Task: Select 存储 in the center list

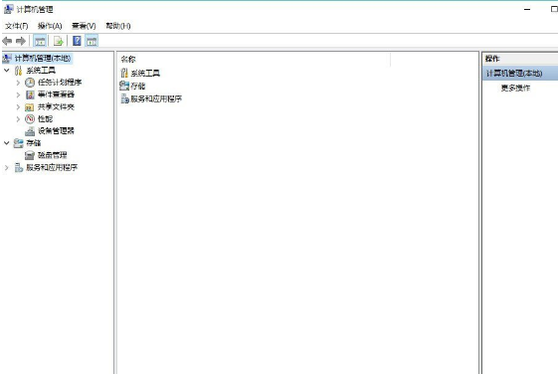Action: (x=137, y=86)
